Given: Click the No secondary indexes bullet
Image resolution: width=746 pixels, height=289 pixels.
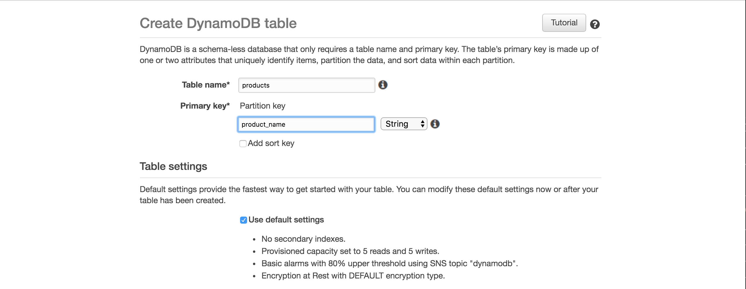Looking at the screenshot, I should point(303,239).
